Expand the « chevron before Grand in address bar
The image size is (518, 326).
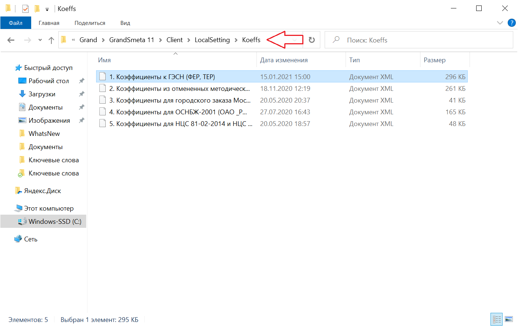point(73,40)
